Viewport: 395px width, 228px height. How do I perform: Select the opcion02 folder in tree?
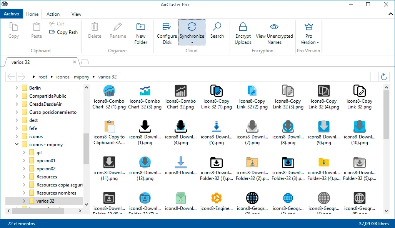[x=46, y=168]
